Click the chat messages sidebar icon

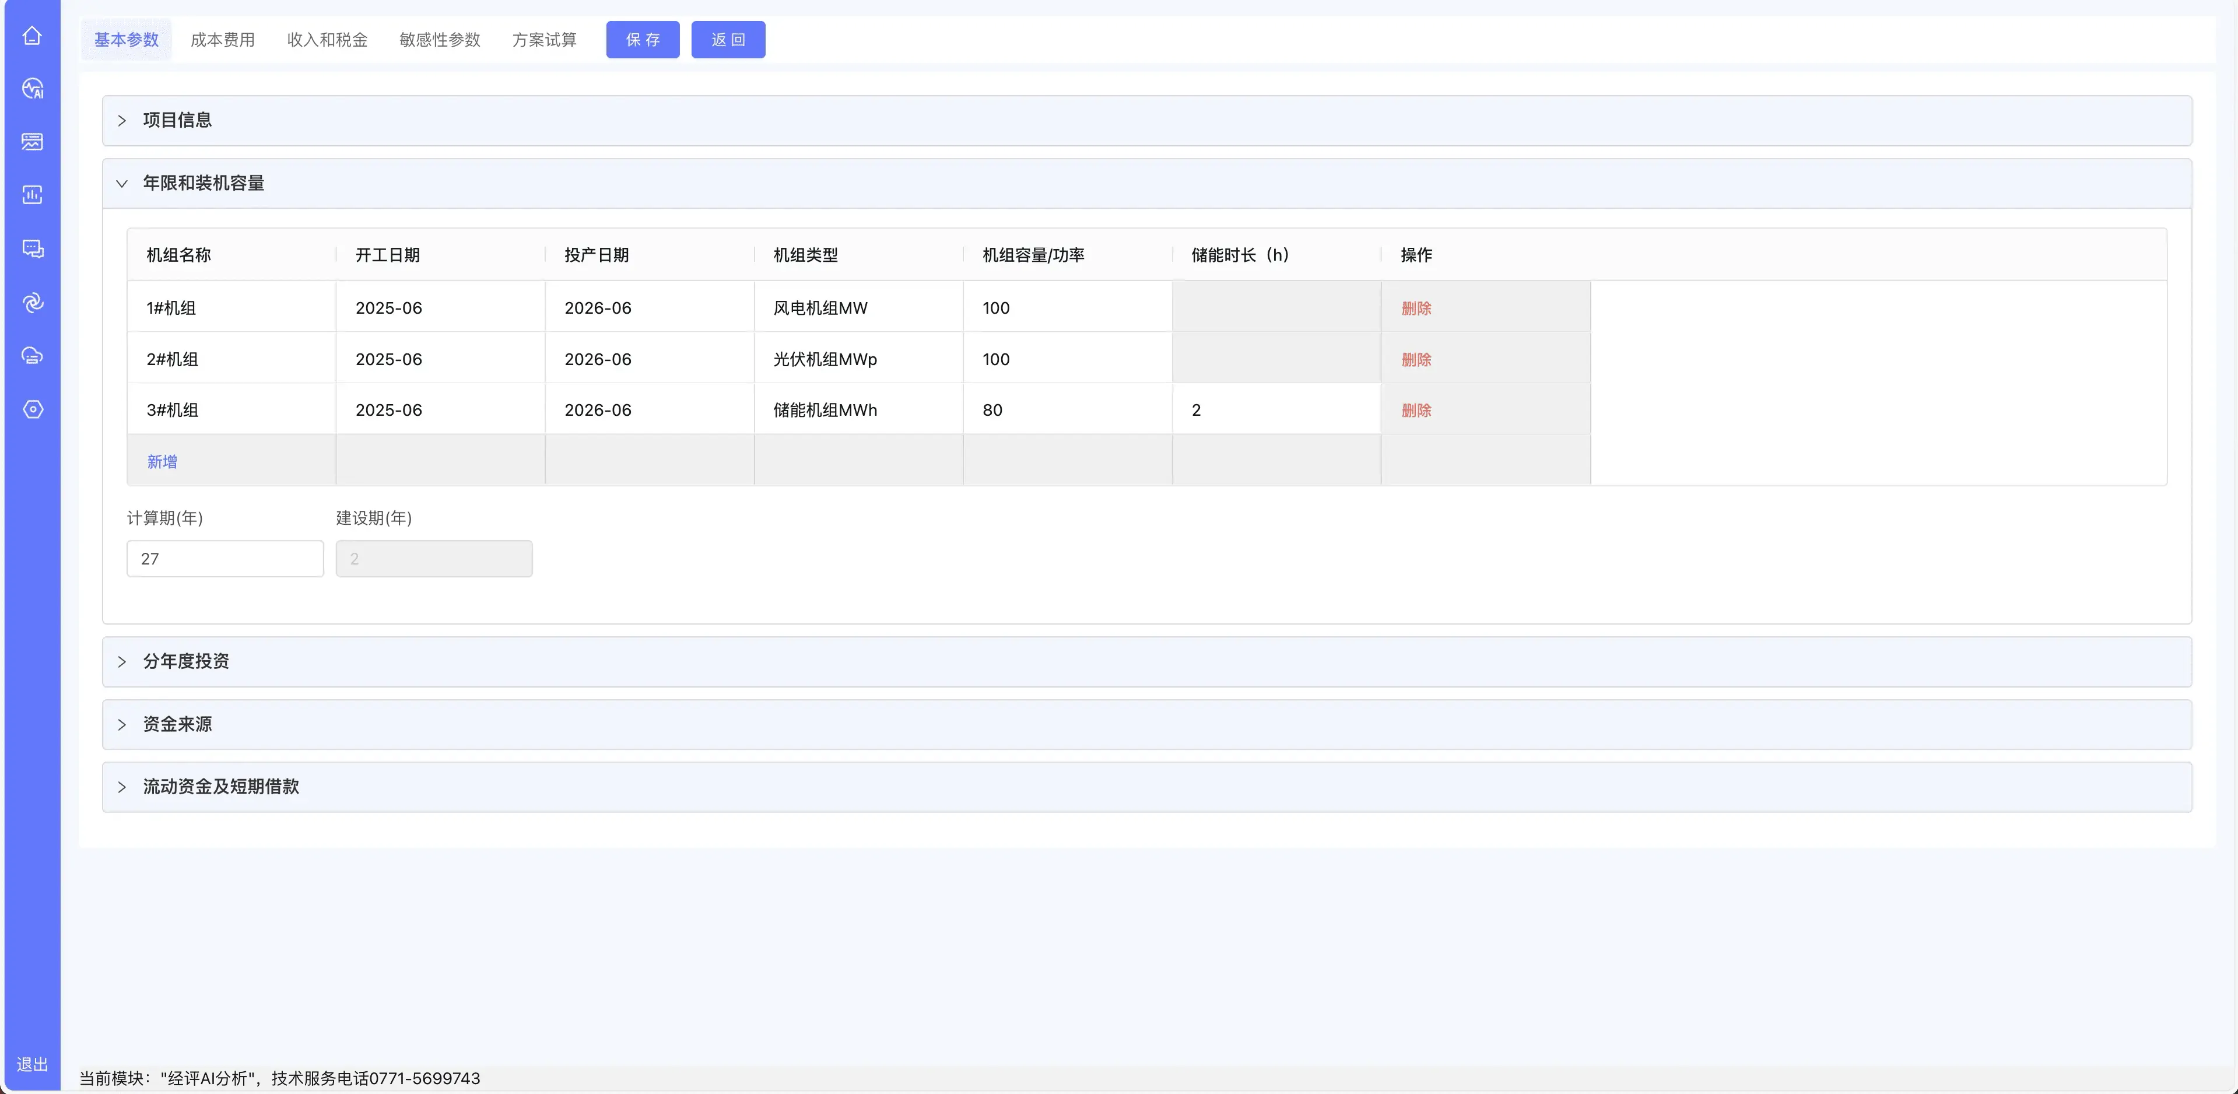point(32,248)
